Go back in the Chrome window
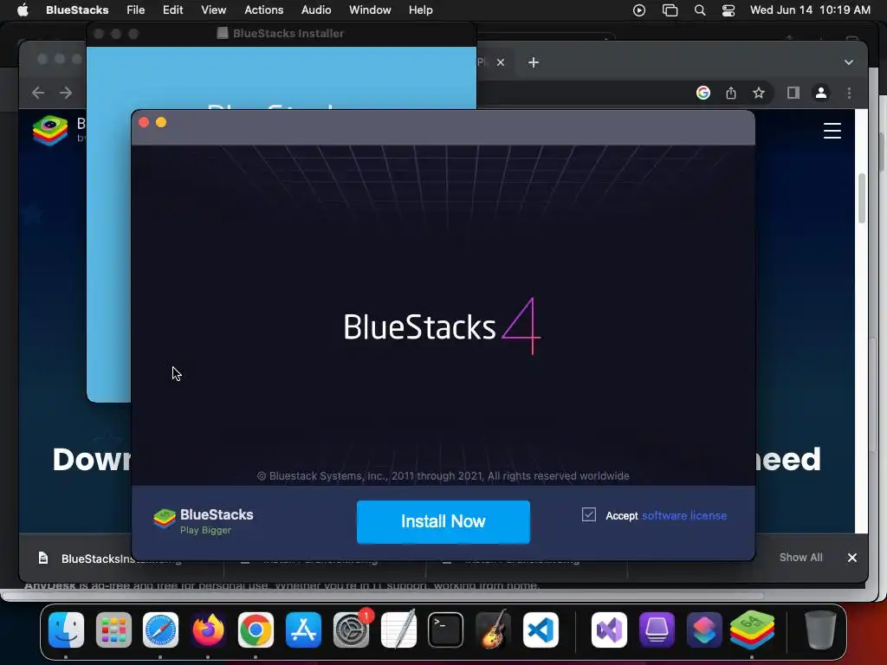Screen dimensions: 887x665 tap(38, 93)
